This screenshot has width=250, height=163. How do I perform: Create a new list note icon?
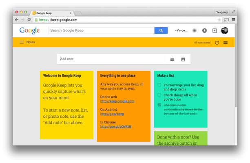click(172, 59)
